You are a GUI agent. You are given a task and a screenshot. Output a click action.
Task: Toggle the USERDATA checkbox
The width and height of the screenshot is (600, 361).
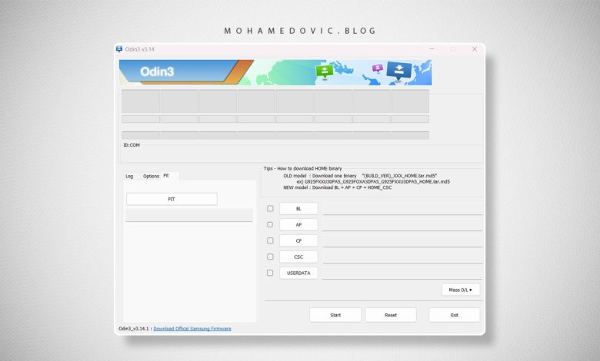pyautogui.click(x=270, y=273)
